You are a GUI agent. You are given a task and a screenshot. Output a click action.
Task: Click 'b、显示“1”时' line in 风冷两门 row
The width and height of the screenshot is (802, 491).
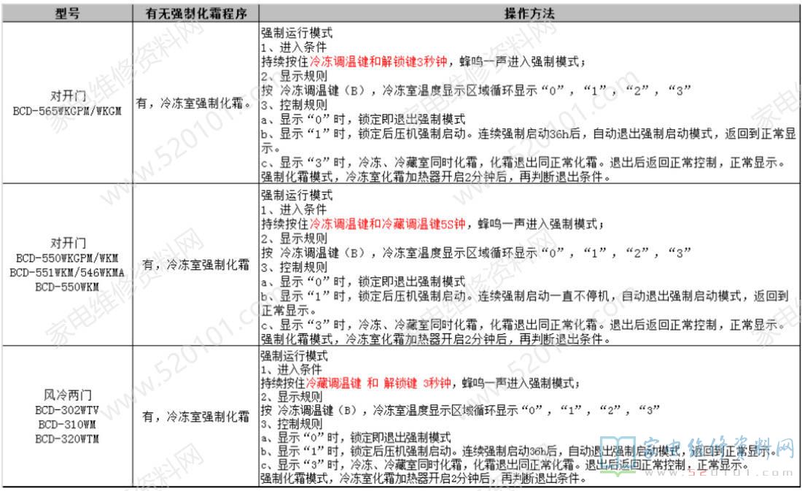(518, 451)
